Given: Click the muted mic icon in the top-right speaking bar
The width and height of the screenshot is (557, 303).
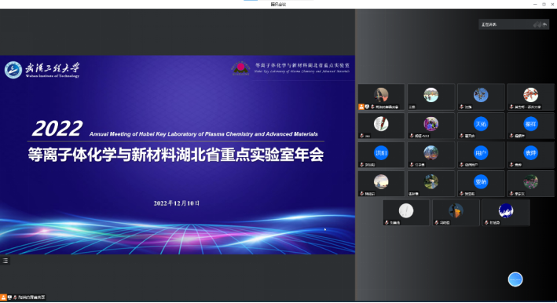Looking at the screenshot, I should tap(537, 24).
